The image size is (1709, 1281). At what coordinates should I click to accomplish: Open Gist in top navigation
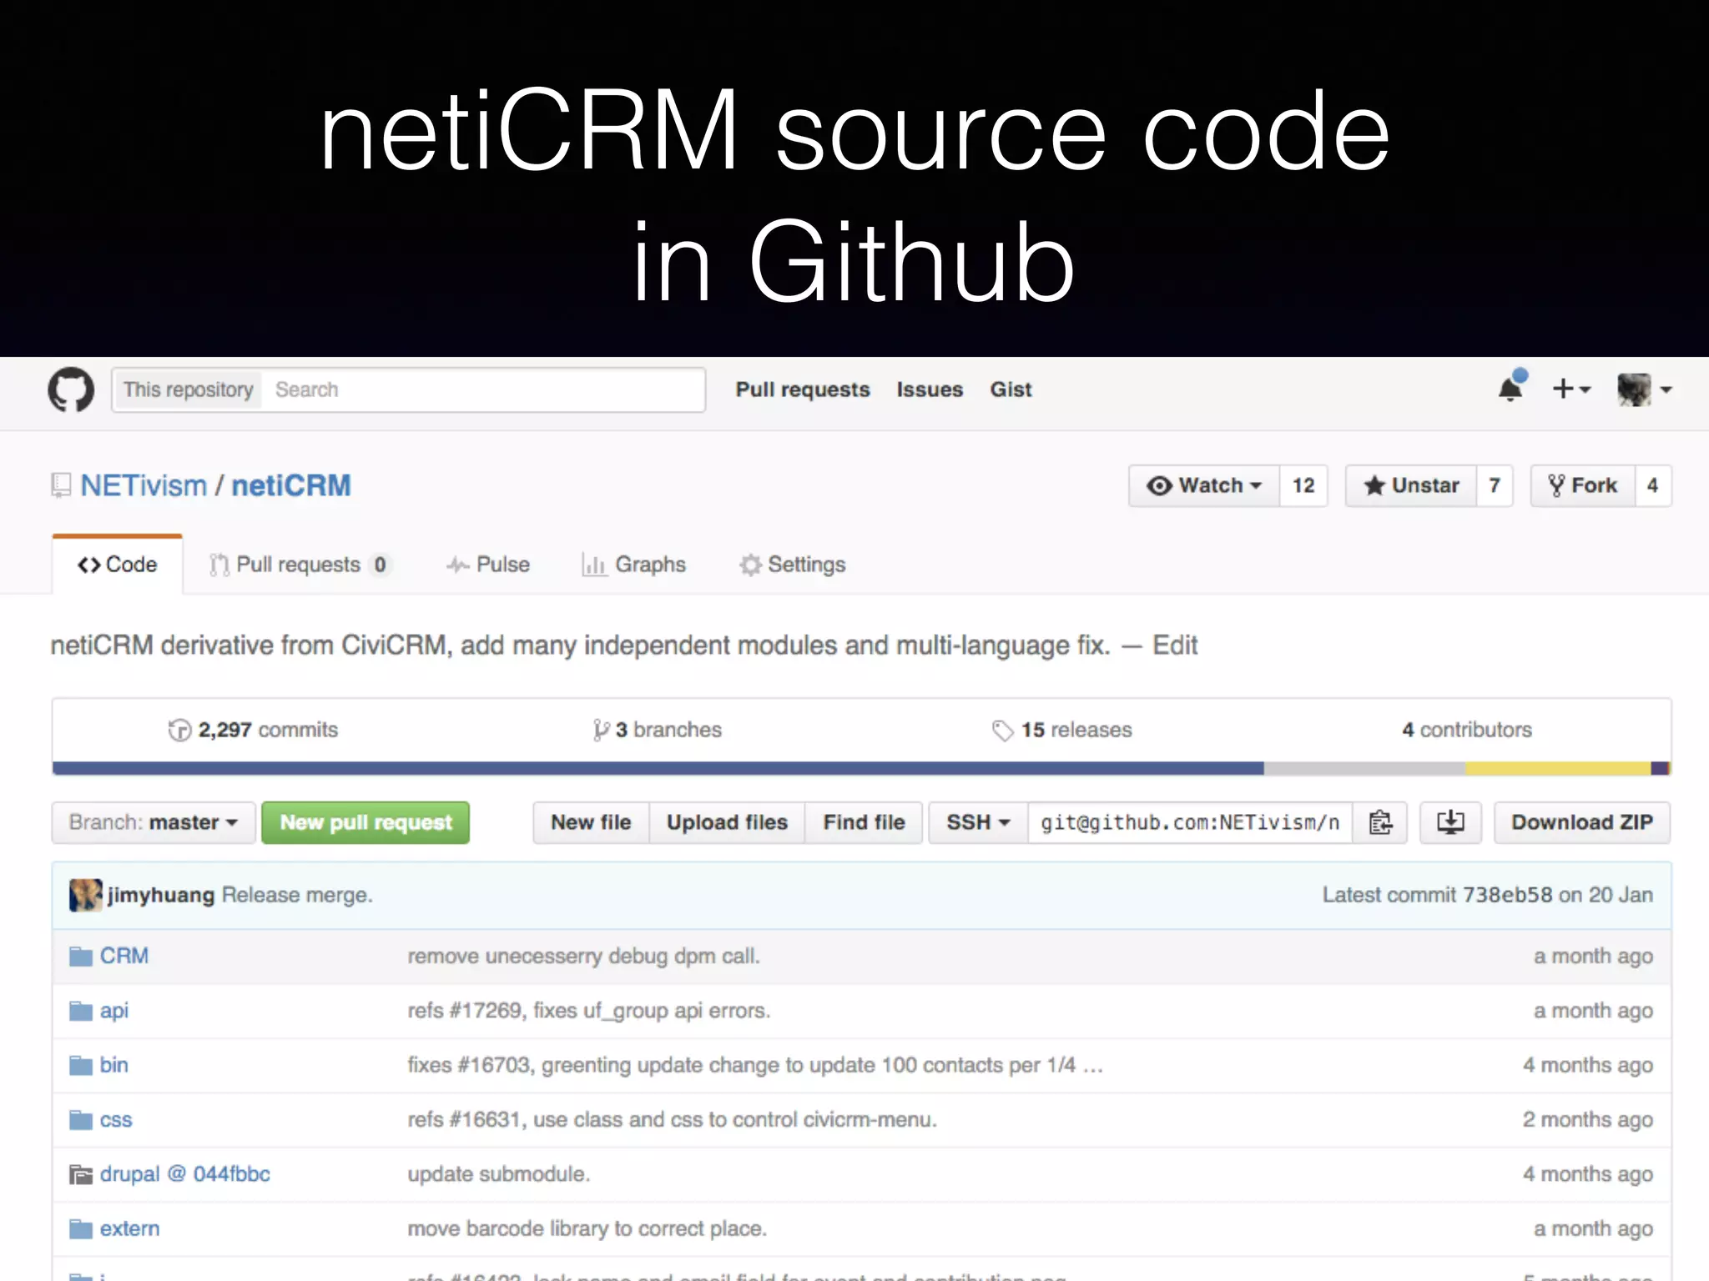coord(1011,389)
